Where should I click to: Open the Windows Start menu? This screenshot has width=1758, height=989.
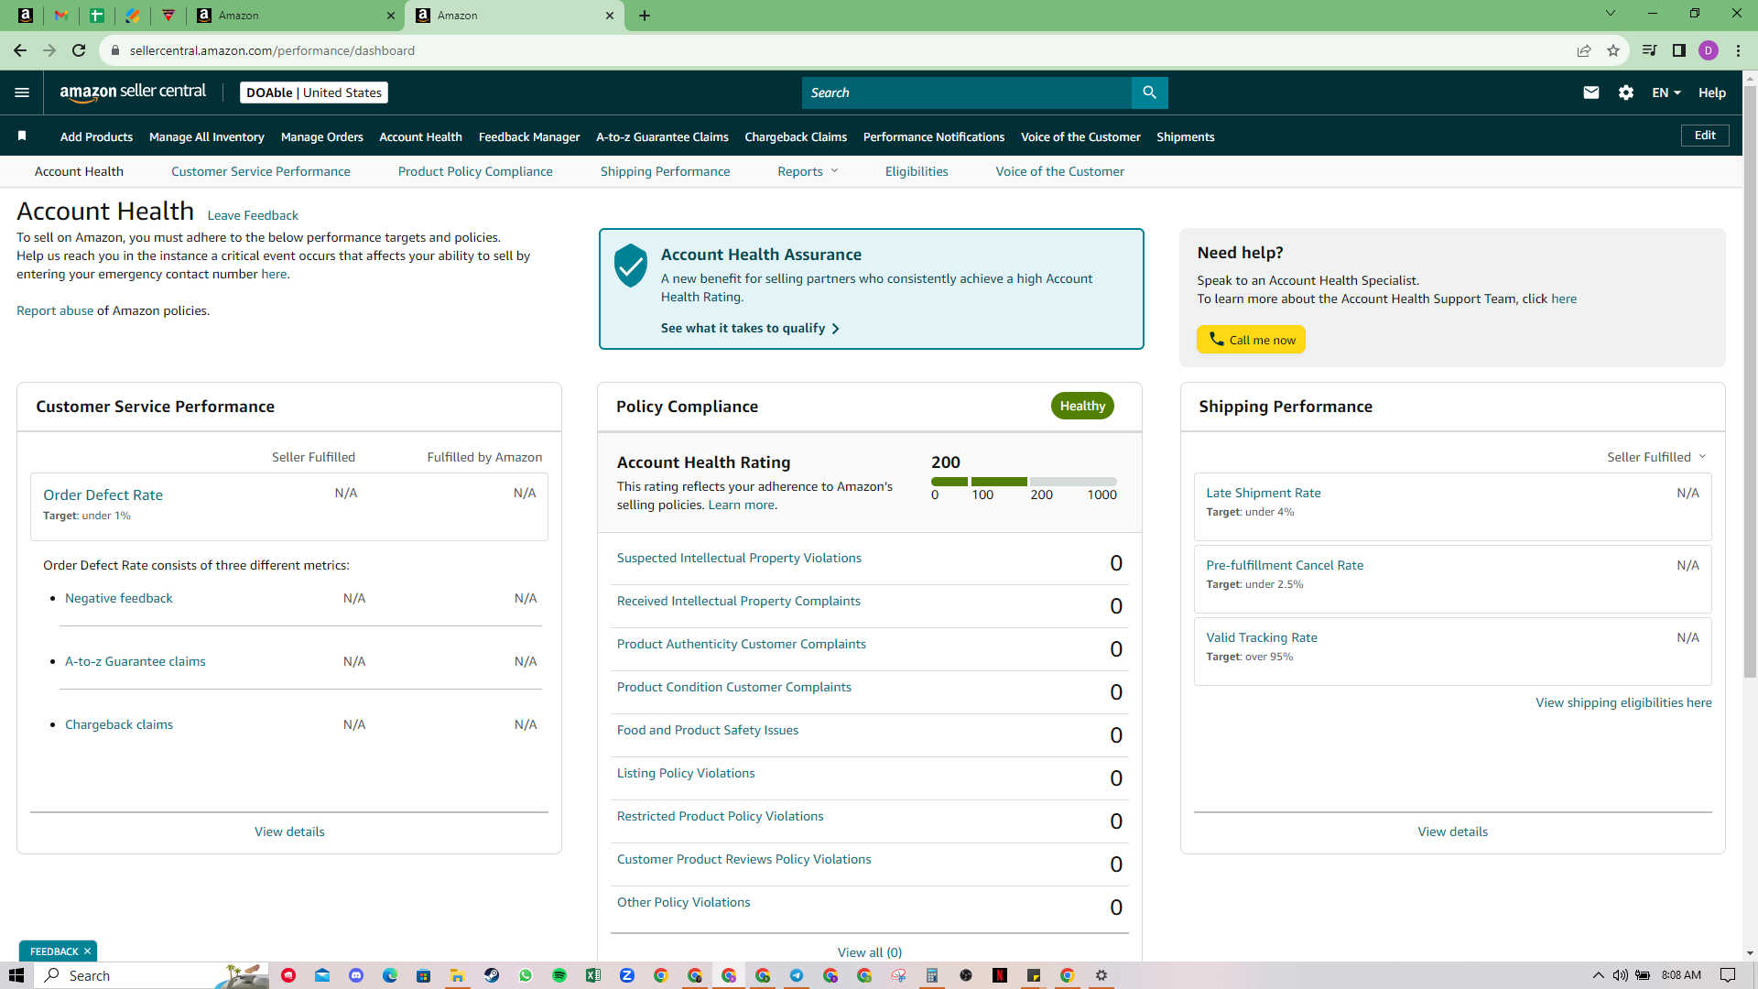(x=16, y=975)
